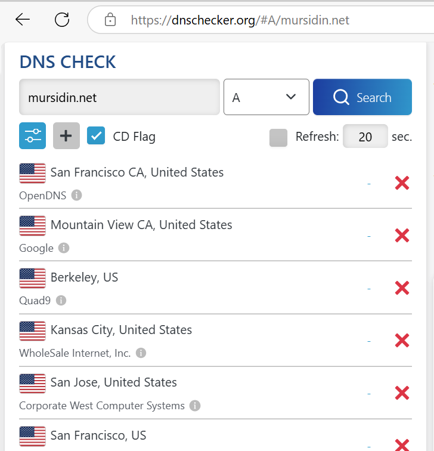Select the Kansas City, United States entry
Screen dimensions: 434x451
121,330
